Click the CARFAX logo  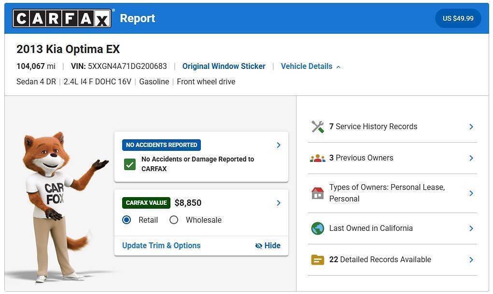tap(62, 18)
